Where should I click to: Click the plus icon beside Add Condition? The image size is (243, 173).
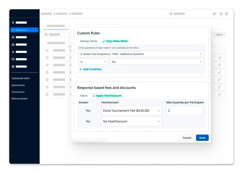coord(80,69)
